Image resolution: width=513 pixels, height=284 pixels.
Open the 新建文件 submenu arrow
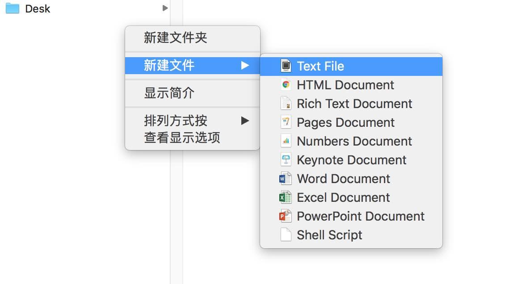point(244,66)
